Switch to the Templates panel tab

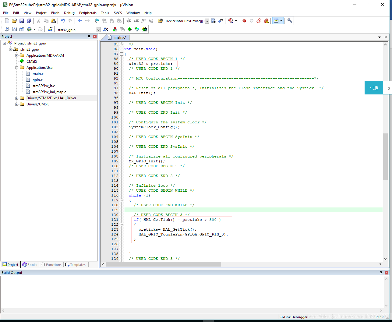(75, 265)
